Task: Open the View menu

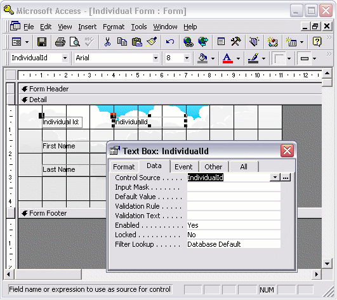Action: pyautogui.click(x=65, y=27)
